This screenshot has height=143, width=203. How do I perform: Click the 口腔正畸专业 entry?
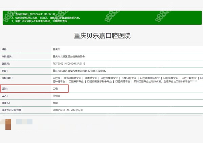189,78
